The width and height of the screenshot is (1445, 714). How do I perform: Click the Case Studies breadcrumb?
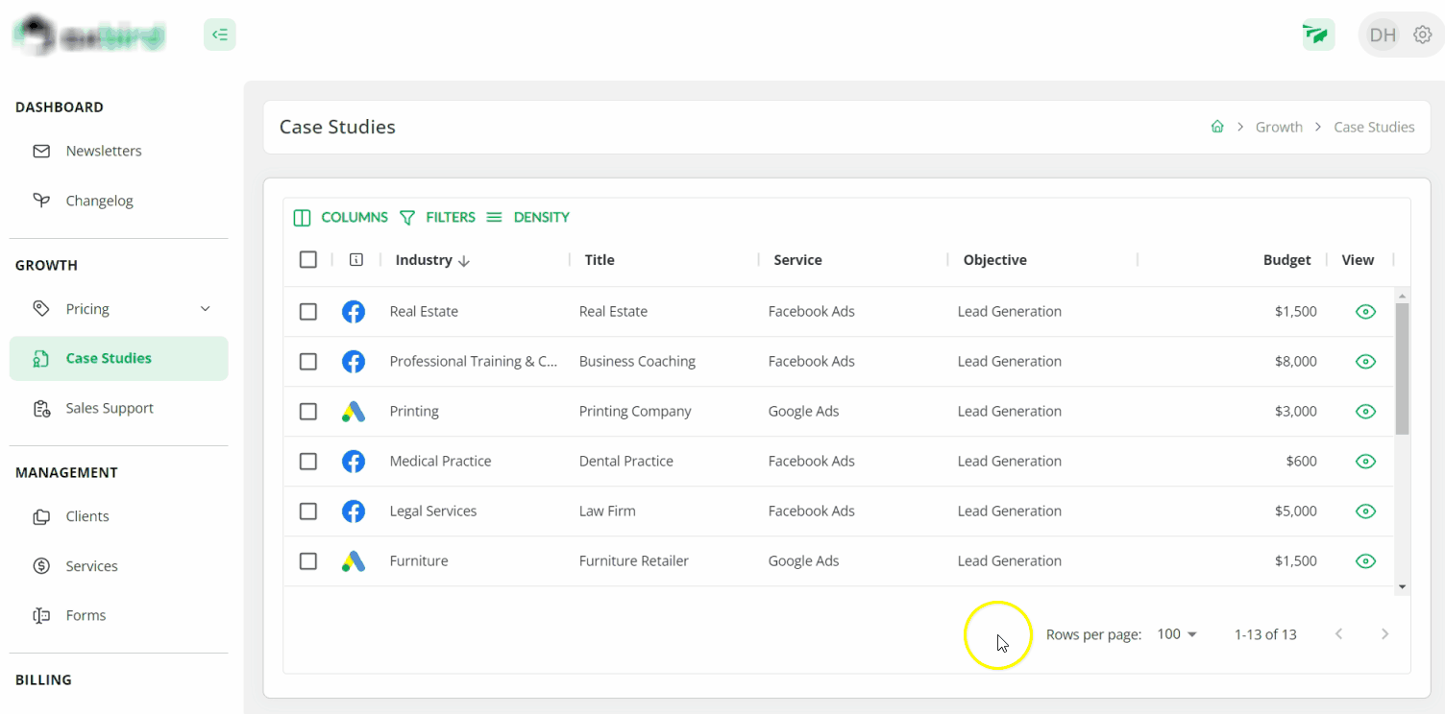tap(1374, 127)
